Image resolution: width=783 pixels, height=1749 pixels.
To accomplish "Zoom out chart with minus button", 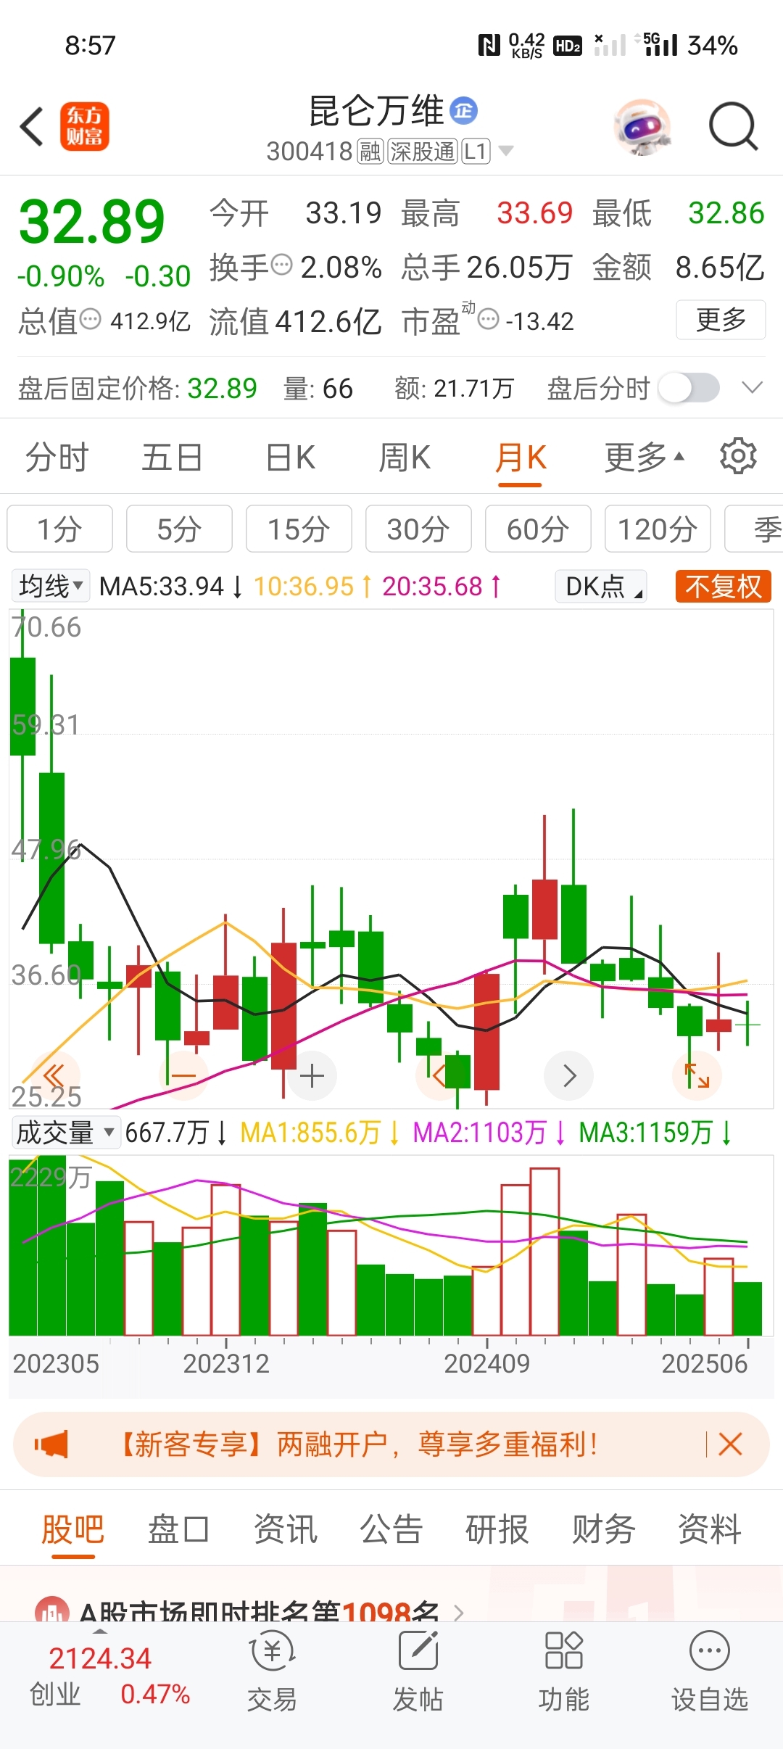I will click(x=183, y=1075).
